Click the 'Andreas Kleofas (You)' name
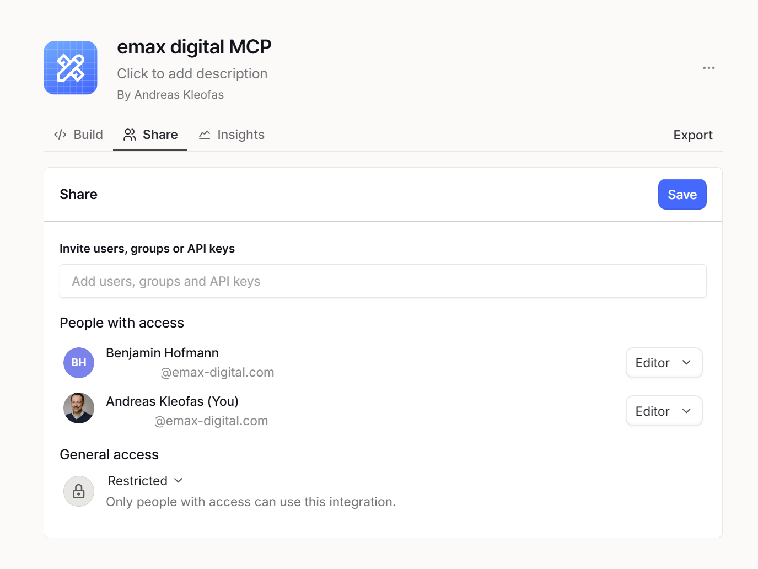This screenshot has width=758, height=569. click(172, 401)
